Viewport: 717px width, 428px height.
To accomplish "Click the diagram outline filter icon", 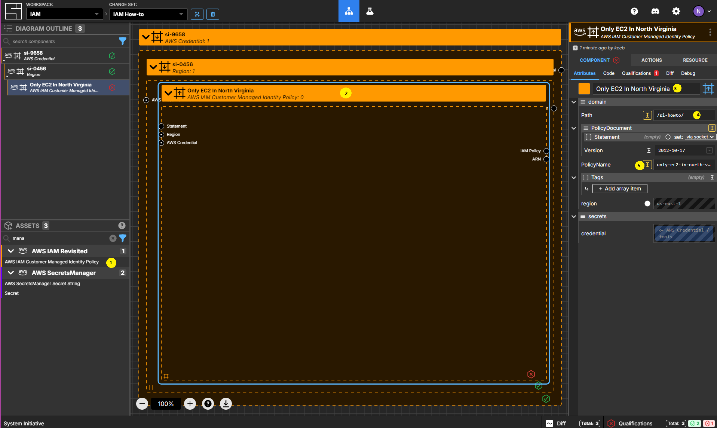I will [123, 41].
